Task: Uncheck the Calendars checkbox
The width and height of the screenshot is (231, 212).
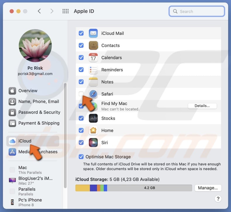Action: click(81, 58)
